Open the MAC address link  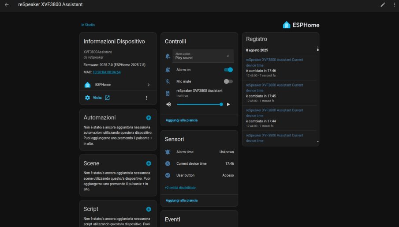click(107, 72)
